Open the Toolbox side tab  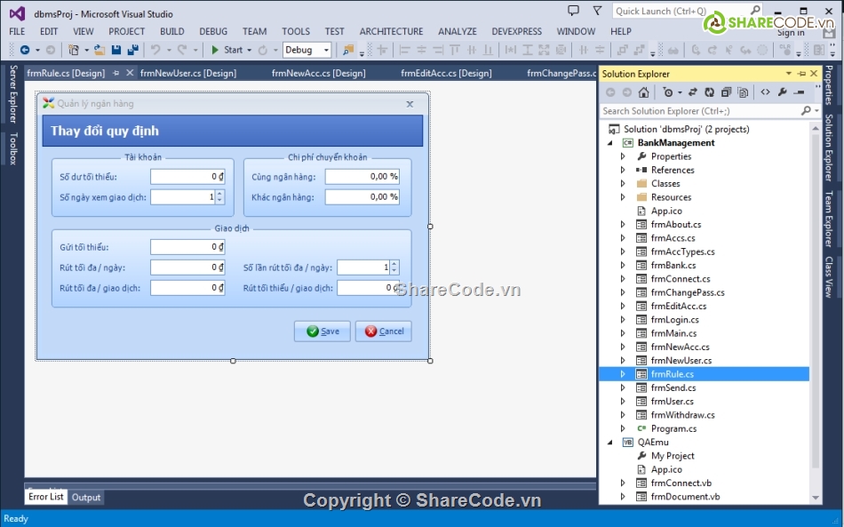pyautogui.click(x=13, y=148)
